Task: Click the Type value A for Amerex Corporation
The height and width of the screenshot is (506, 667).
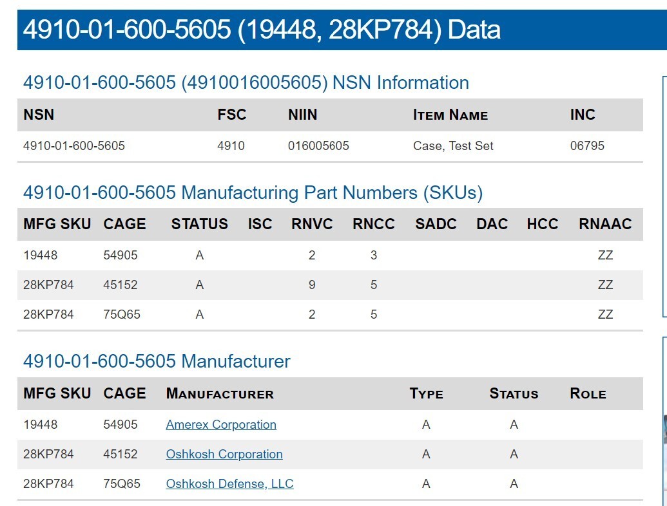Action: click(426, 424)
